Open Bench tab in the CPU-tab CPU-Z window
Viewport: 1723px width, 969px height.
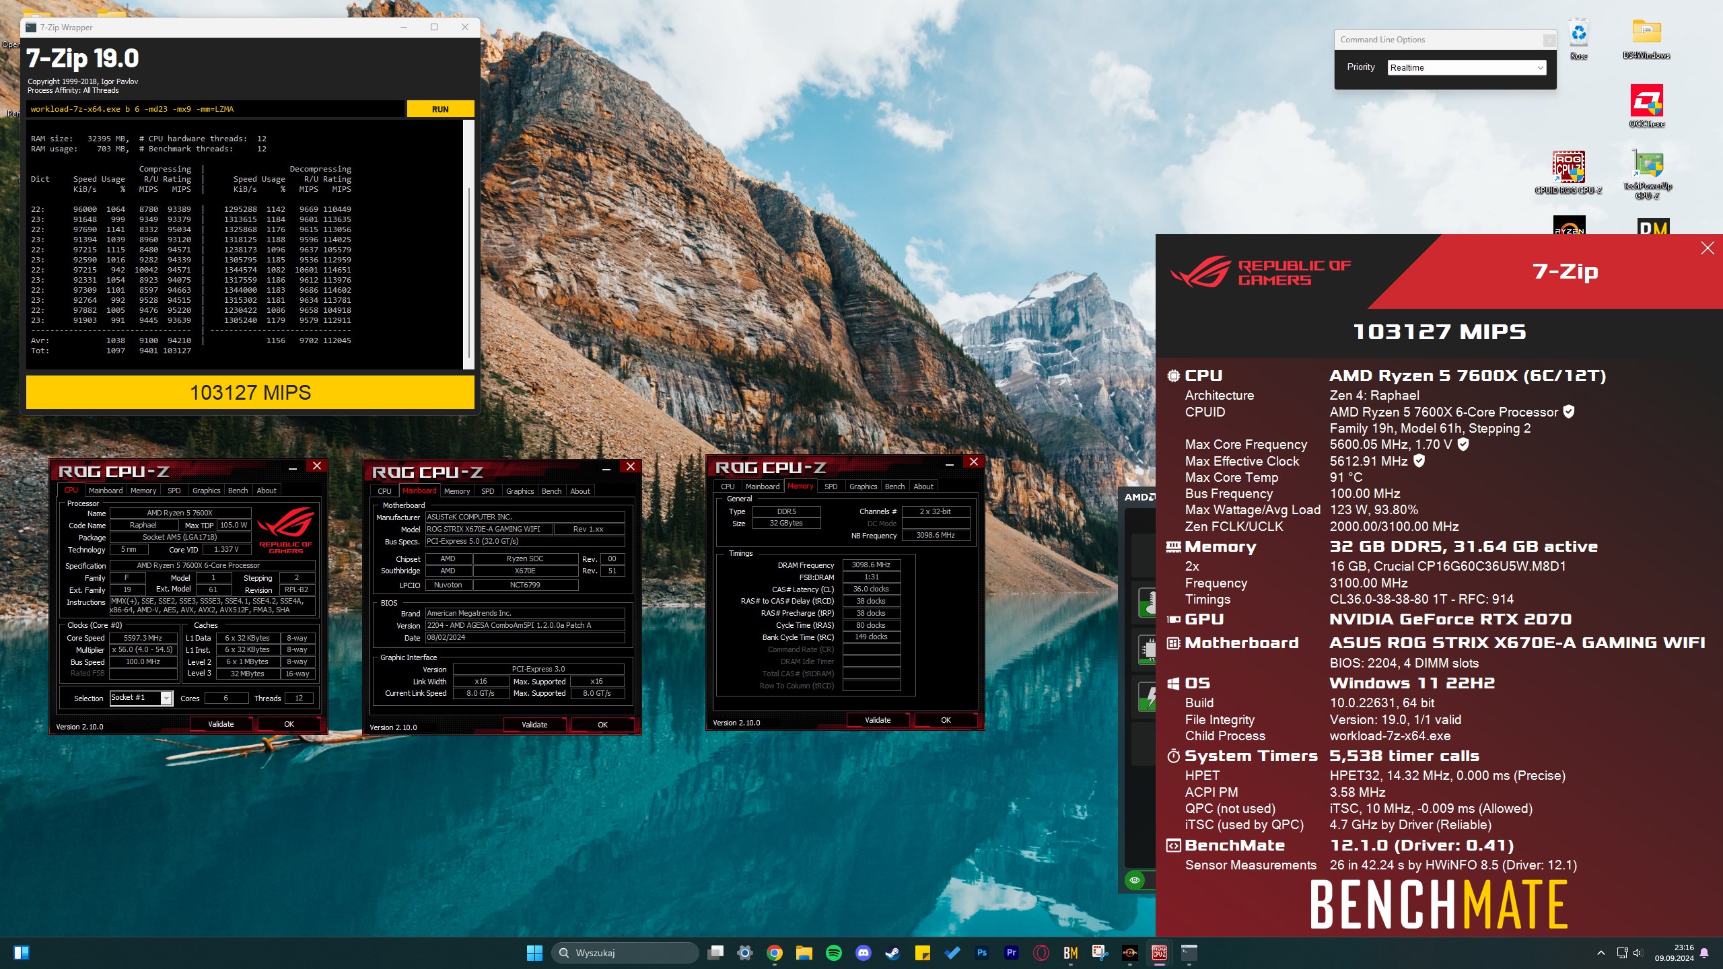(238, 491)
